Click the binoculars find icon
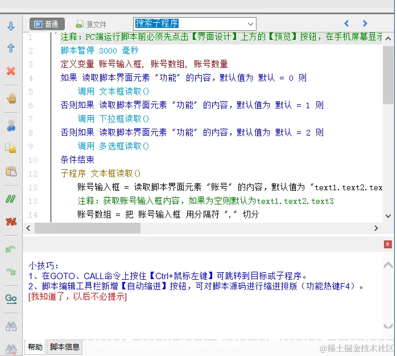Image resolution: width=397 pixels, height=356 pixels. tap(11, 326)
